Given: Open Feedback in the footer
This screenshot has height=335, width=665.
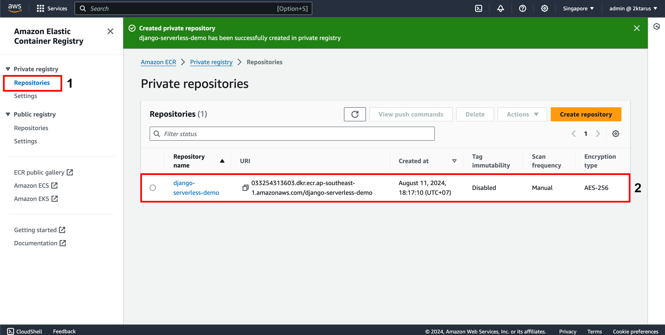Looking at the screenshot, I should point(64,331).
